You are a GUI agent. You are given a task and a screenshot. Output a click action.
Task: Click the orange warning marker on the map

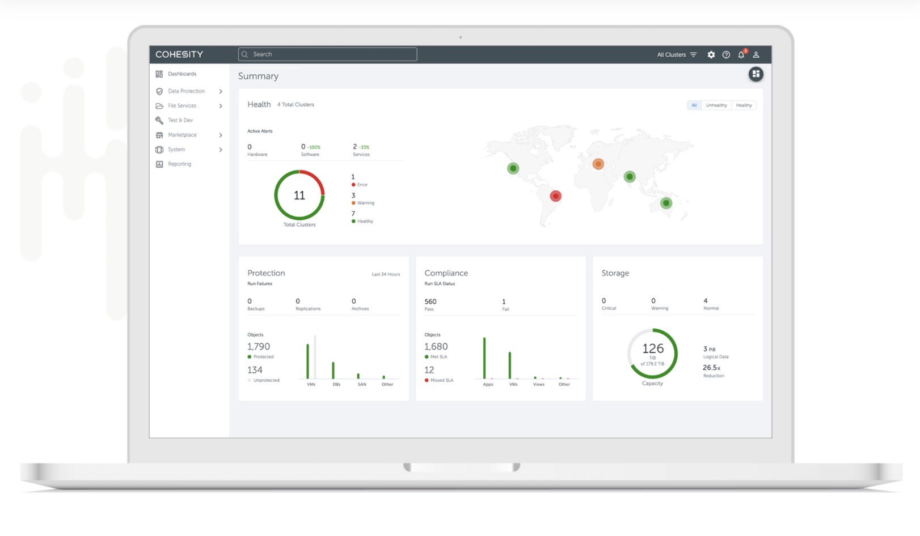tap(598, 164)
